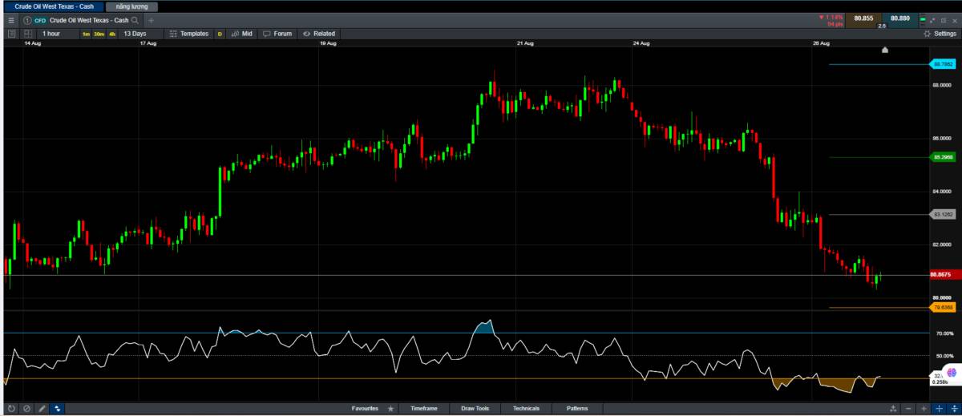This screenshot has width=962, height=416.
Task: Click the Settings gear icon
Action: [x=928, y=34]
